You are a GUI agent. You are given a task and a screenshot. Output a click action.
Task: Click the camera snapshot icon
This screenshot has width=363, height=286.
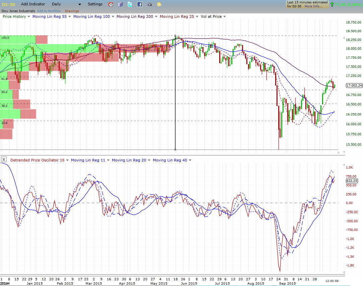149,4
